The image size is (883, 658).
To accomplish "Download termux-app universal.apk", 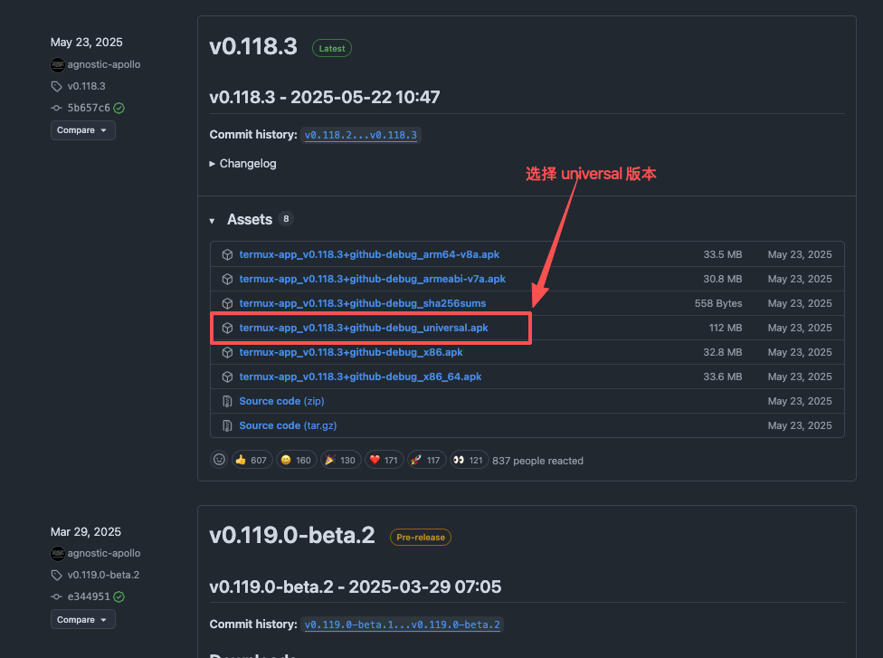I will (364, 328).
